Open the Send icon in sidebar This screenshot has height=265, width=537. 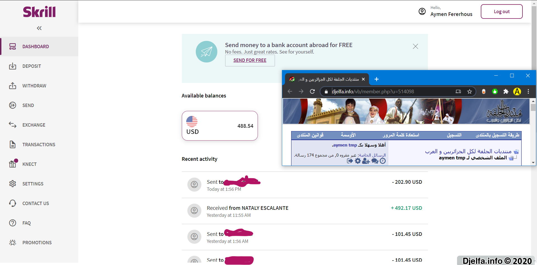pos(13,105)
